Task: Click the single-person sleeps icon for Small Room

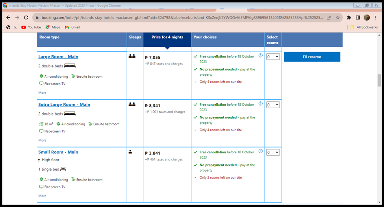Action: [x=130, y=152]
